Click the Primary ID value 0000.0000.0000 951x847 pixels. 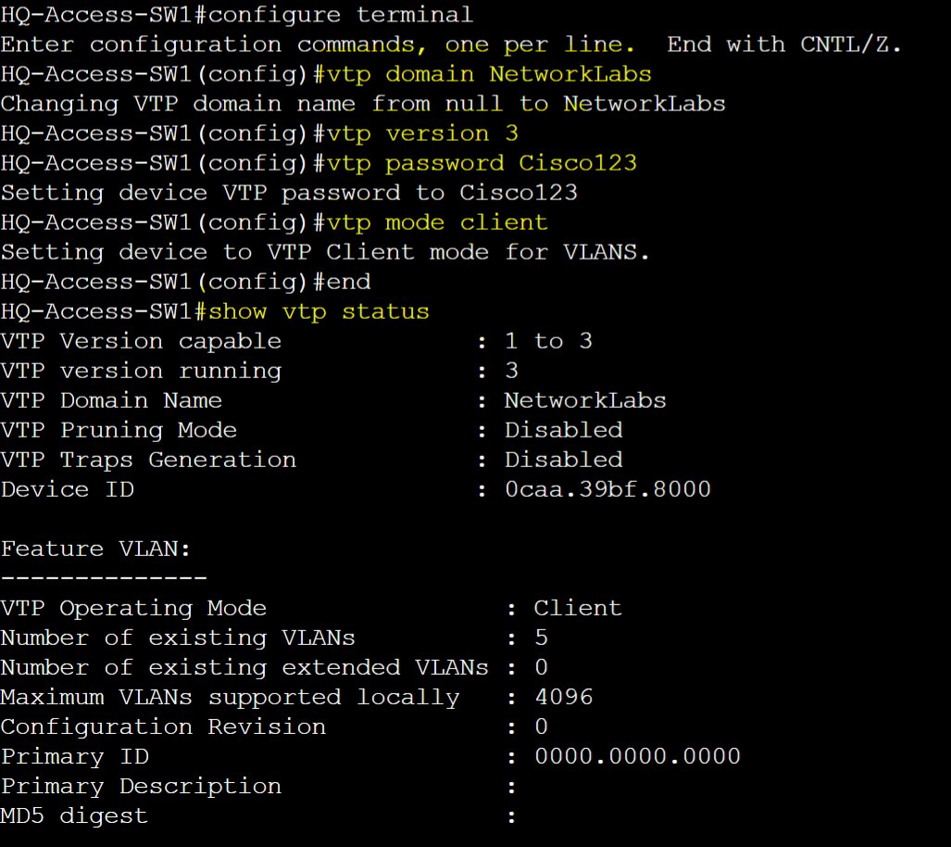click(x=637, y=756)
